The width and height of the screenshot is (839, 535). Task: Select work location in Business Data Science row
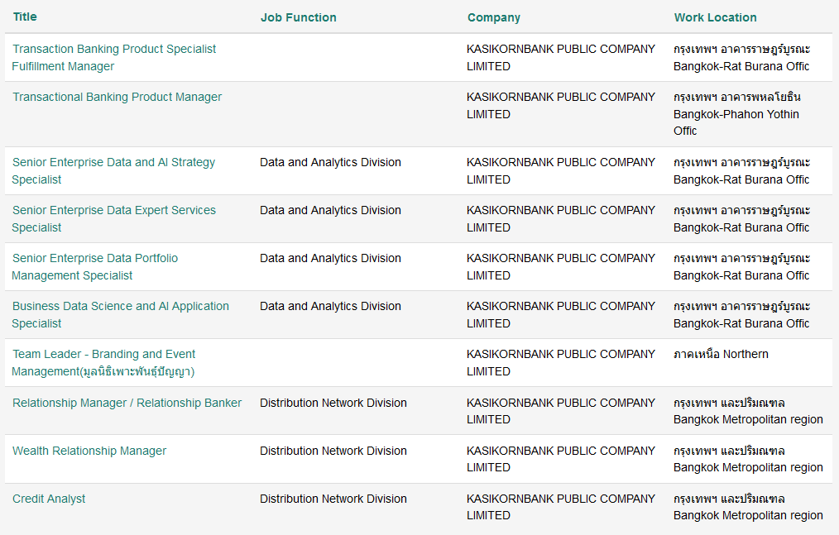click(x=741, y=314)
